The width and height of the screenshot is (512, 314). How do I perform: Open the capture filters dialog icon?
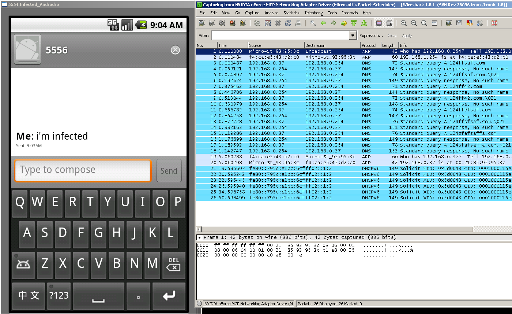pyautogui.click(x=449, y=23)
